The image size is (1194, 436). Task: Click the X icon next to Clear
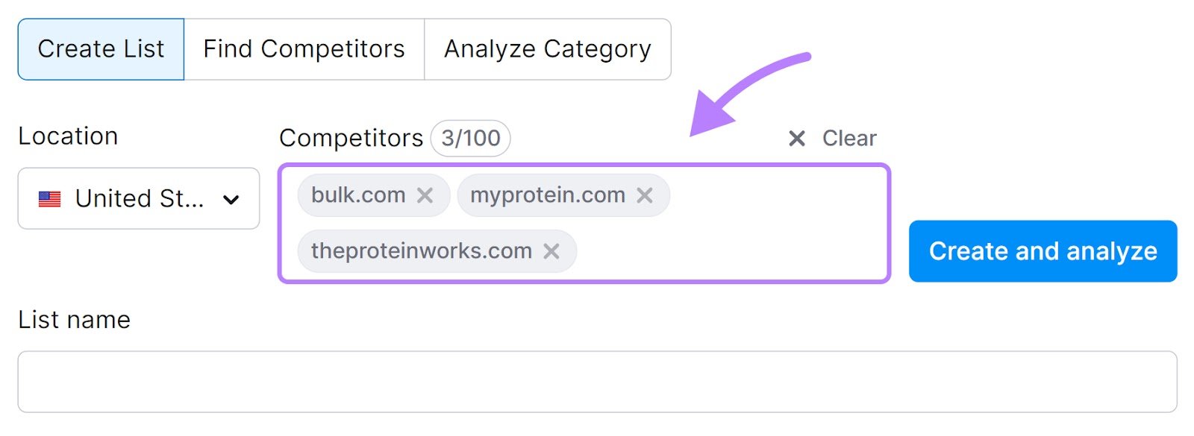point(796,138)
